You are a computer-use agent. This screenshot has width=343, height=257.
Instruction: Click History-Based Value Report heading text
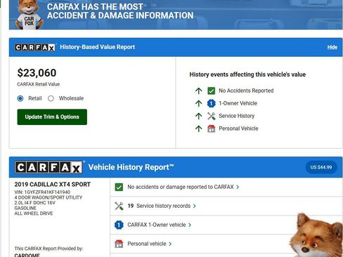point(98,47)
